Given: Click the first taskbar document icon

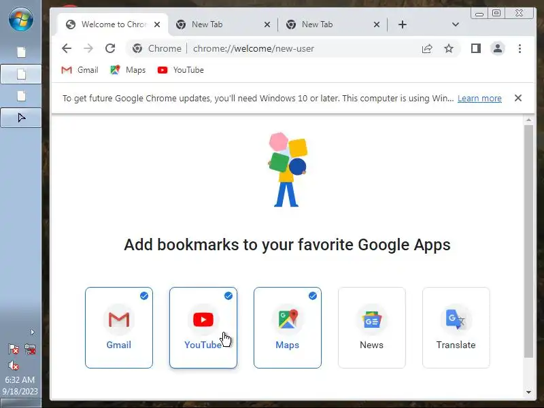Looking at the screenshot, I should 21,52.
